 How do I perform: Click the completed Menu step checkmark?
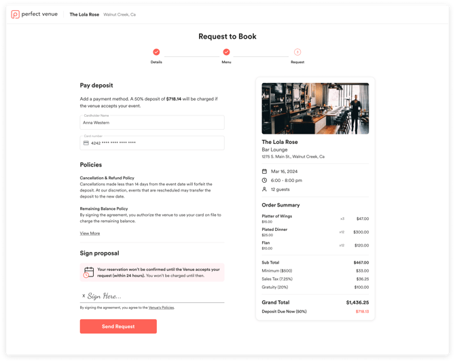pyautogui.click(x=227, y=52)
